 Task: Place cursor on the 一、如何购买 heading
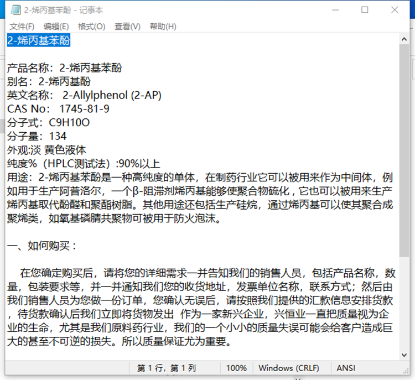tap(42, 246)
